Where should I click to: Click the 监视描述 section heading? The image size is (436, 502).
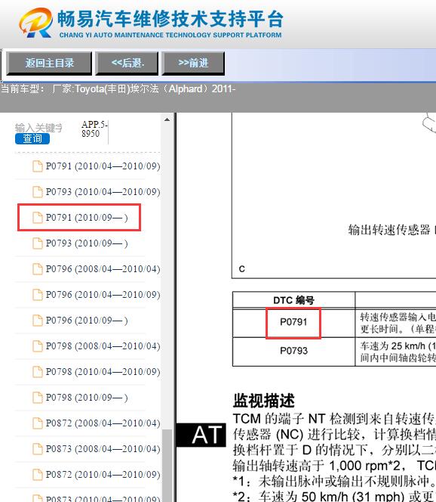pos(264,401)
